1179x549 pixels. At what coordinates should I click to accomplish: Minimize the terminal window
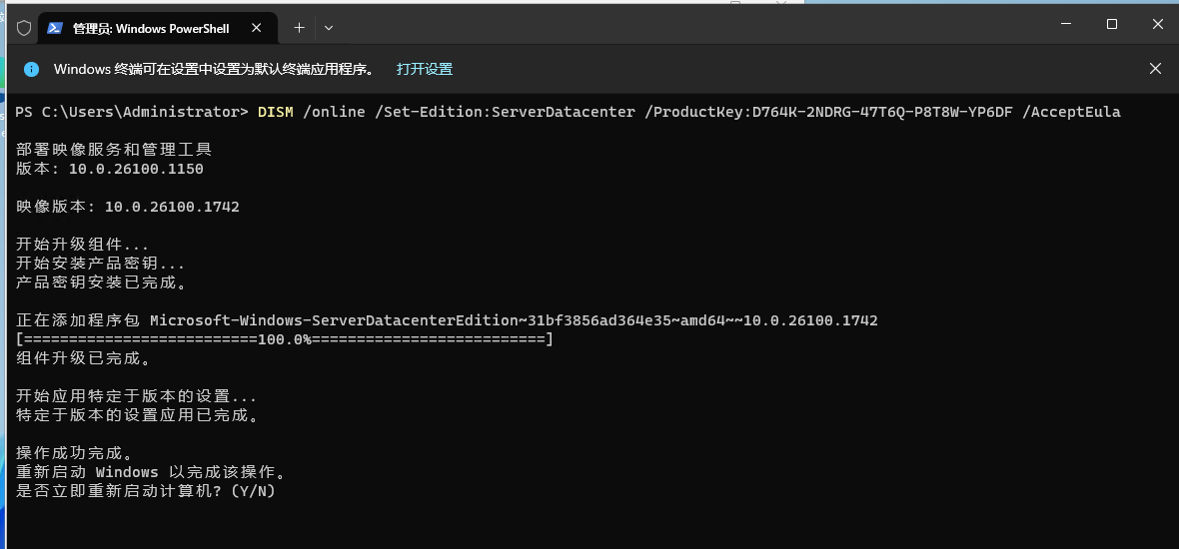point(1065,24)
